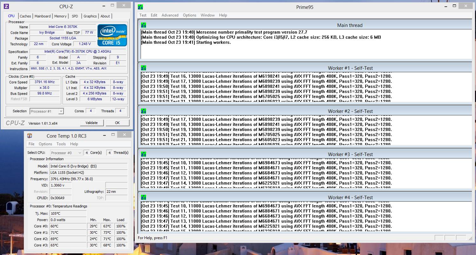The image size is (476, 255).
Task: Click the Validate button in CPU-Z
Action: pos(91,123)
